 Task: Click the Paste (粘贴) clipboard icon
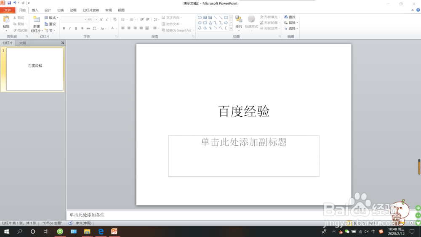(6, 19)
